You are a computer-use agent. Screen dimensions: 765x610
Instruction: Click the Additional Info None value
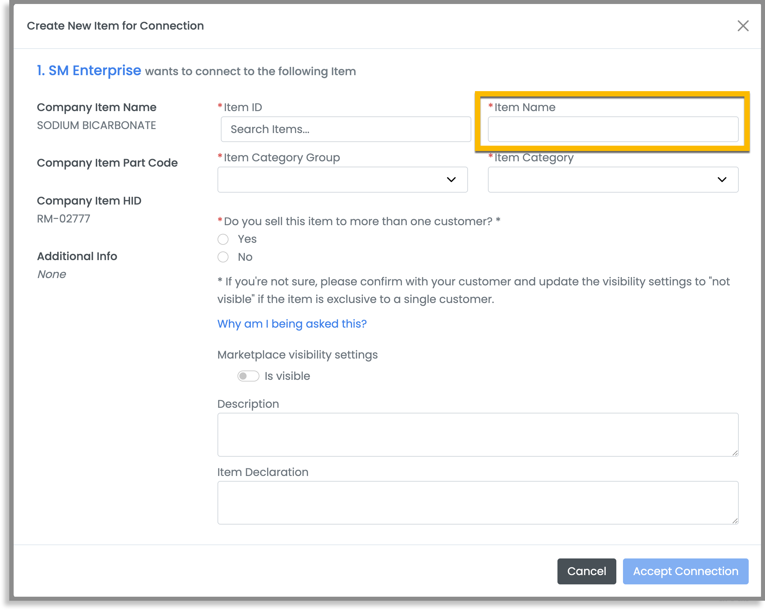click(x=52, y=274)
